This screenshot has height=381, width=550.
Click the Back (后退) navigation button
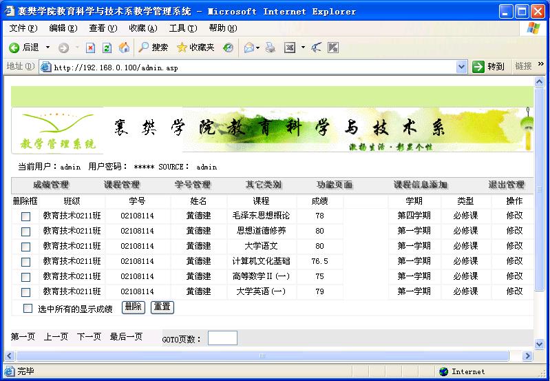(x=24, y=48)
